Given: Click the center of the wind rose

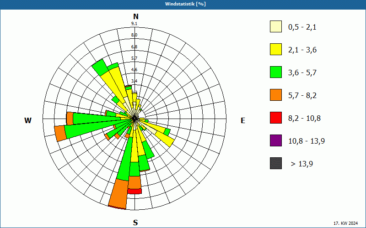Looking at the screenshot, I should pyautogui.click(x=135, y=119).
